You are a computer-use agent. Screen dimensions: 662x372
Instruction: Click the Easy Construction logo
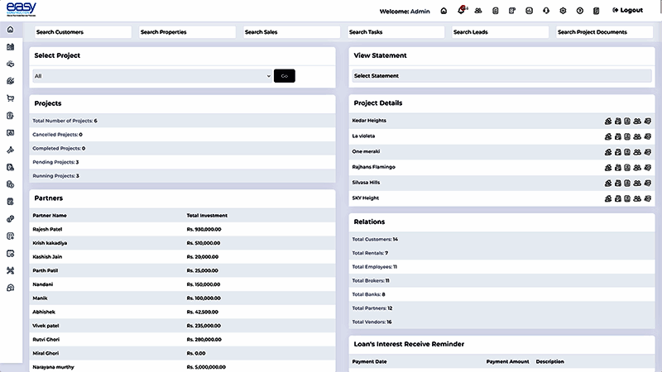[22, 9]
